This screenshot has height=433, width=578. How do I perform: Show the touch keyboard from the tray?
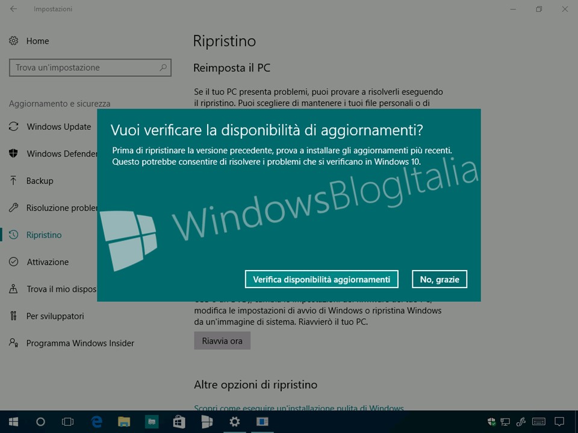539,422
